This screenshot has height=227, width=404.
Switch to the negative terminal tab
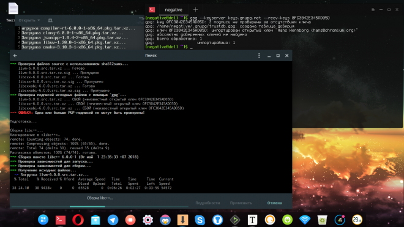(173, 10)
